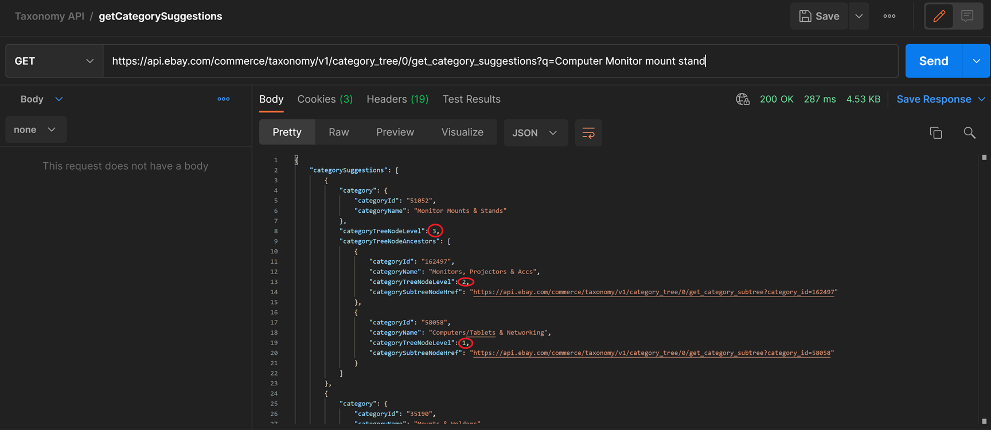Click the categoryId value "35190"

[x=419, y=413]
